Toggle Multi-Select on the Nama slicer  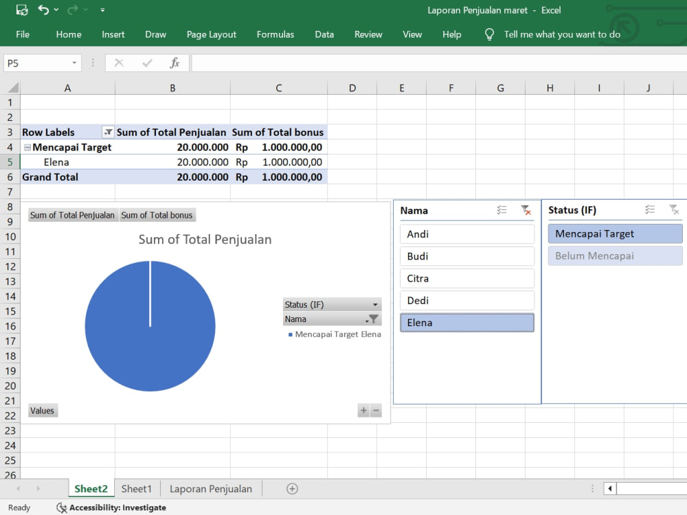[x=502, y=210]
